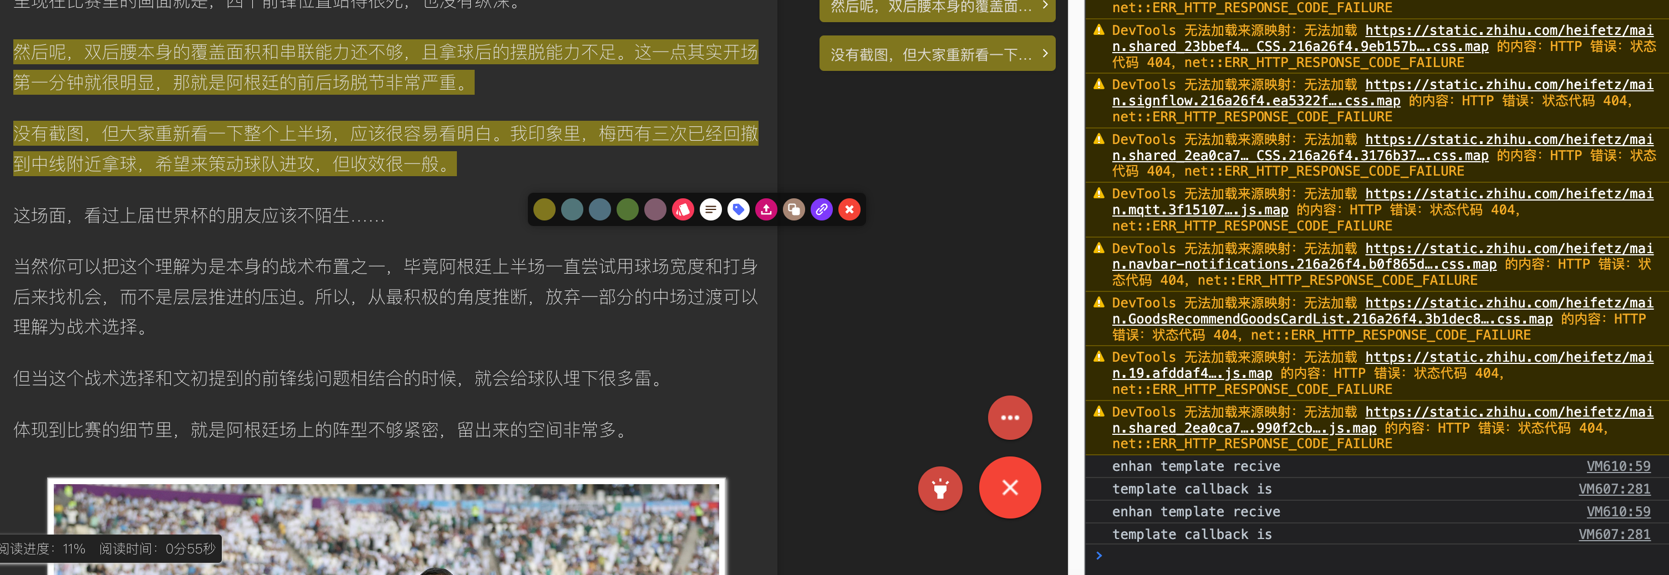Image resolution: width=1669 pixels, height=575 pixels.
Task: Pick the steel blue highlight color
Action: pyautogui.click(x=600, y=210)
